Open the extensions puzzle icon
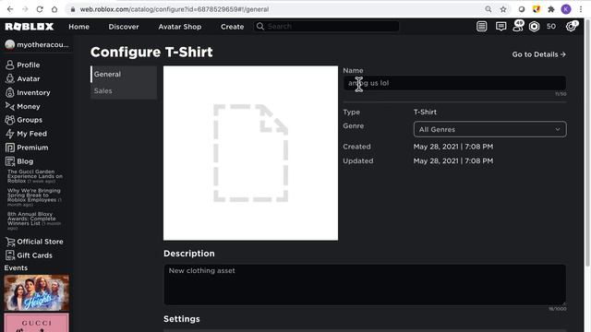This screenshot has width=591, height=332. (x=551, y=9)
